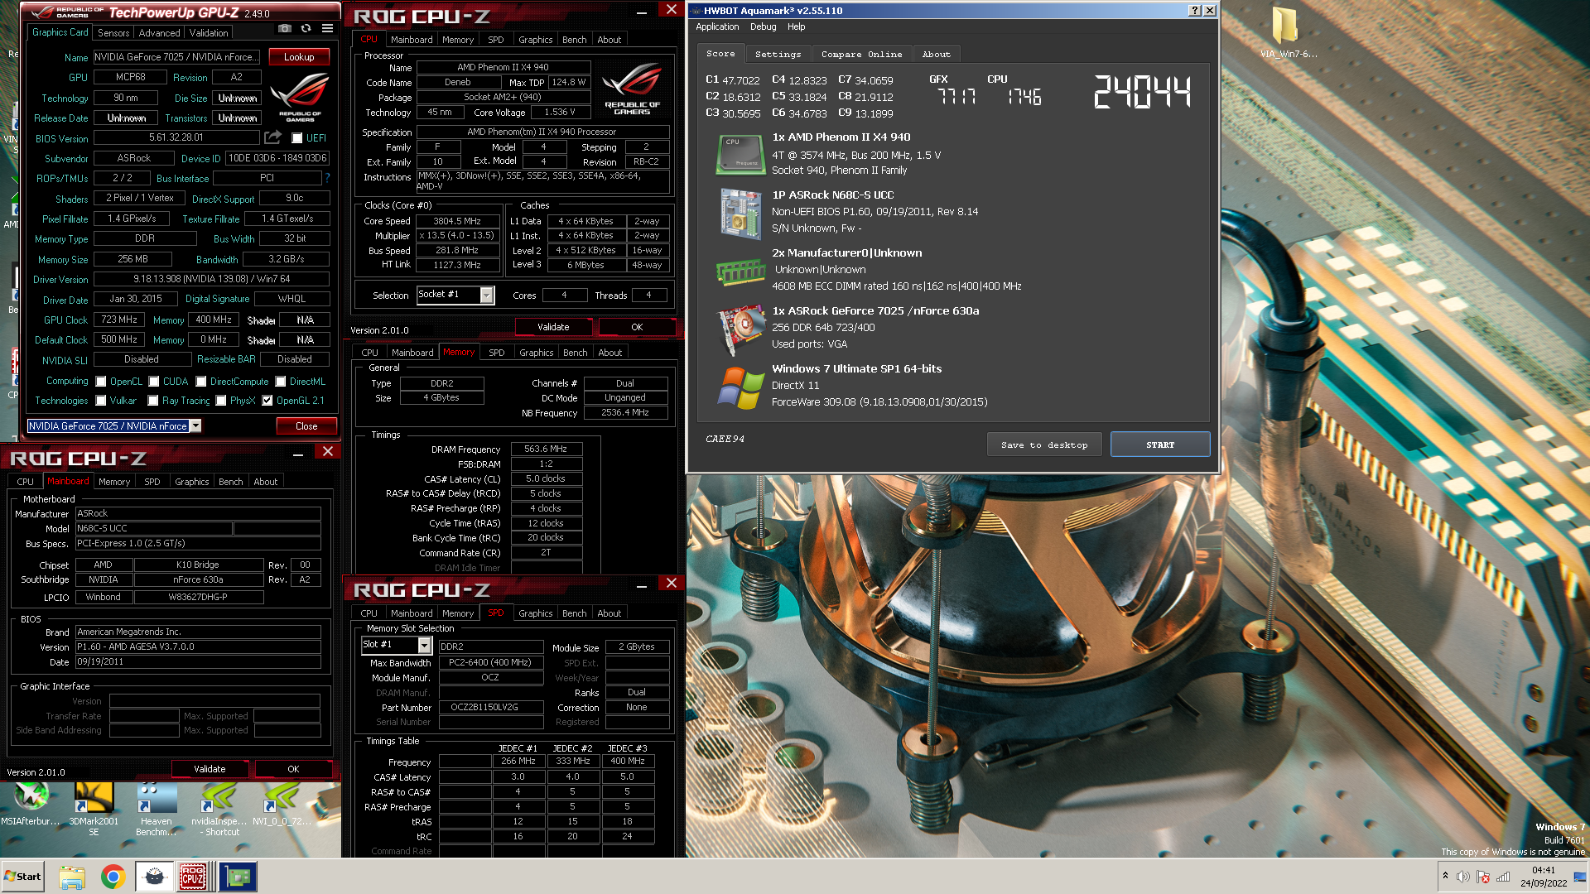
Task: Open the Help menu in Aquamark
Action: click(796, 26)
